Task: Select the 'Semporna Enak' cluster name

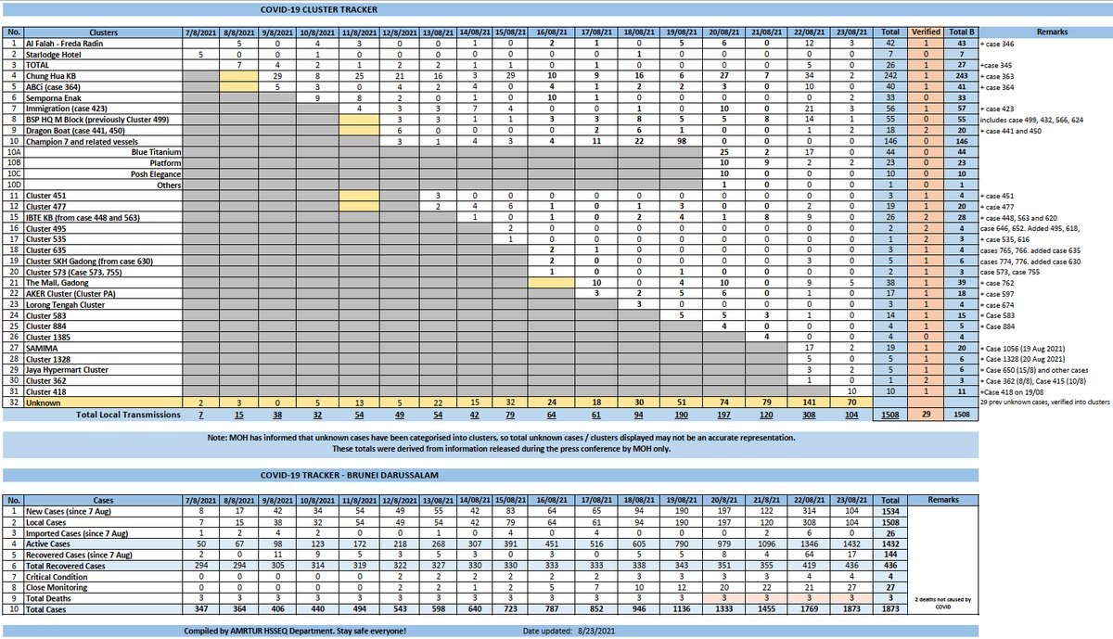Action: pyautogui.click(x=102, y=99)
